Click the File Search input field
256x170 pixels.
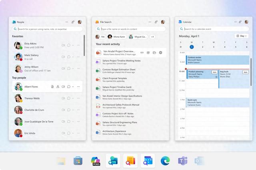point(130,29)
